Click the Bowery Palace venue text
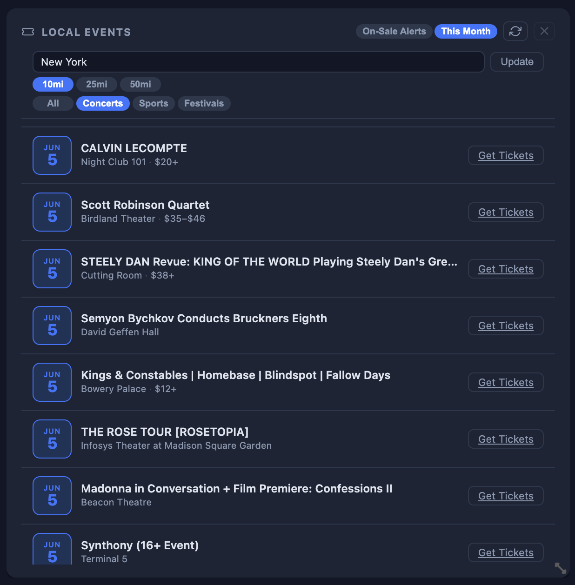 114,389
